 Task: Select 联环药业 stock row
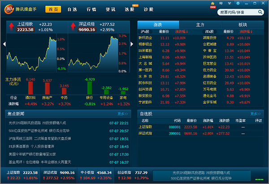tap(162, 38)
